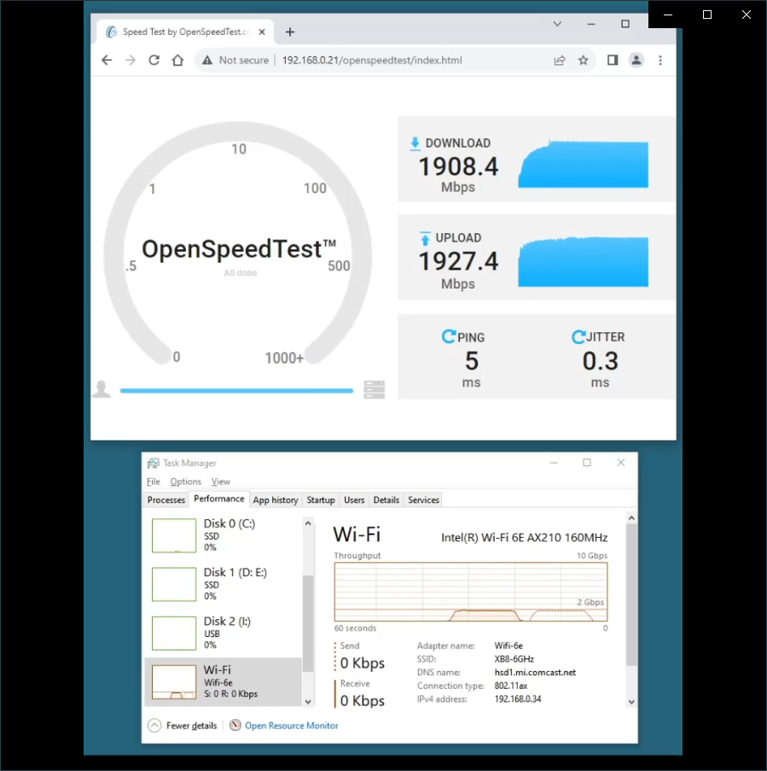Click the Open Resource Monitor link

[292, 725]
